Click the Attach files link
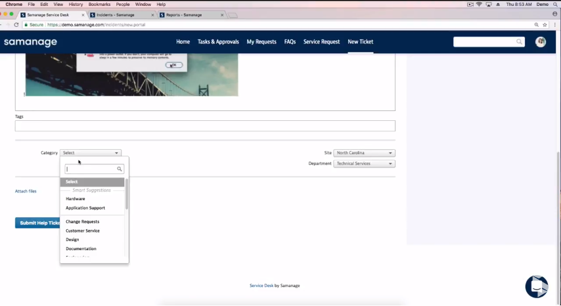This screenshot has height=306, width=561. (26, 191)
